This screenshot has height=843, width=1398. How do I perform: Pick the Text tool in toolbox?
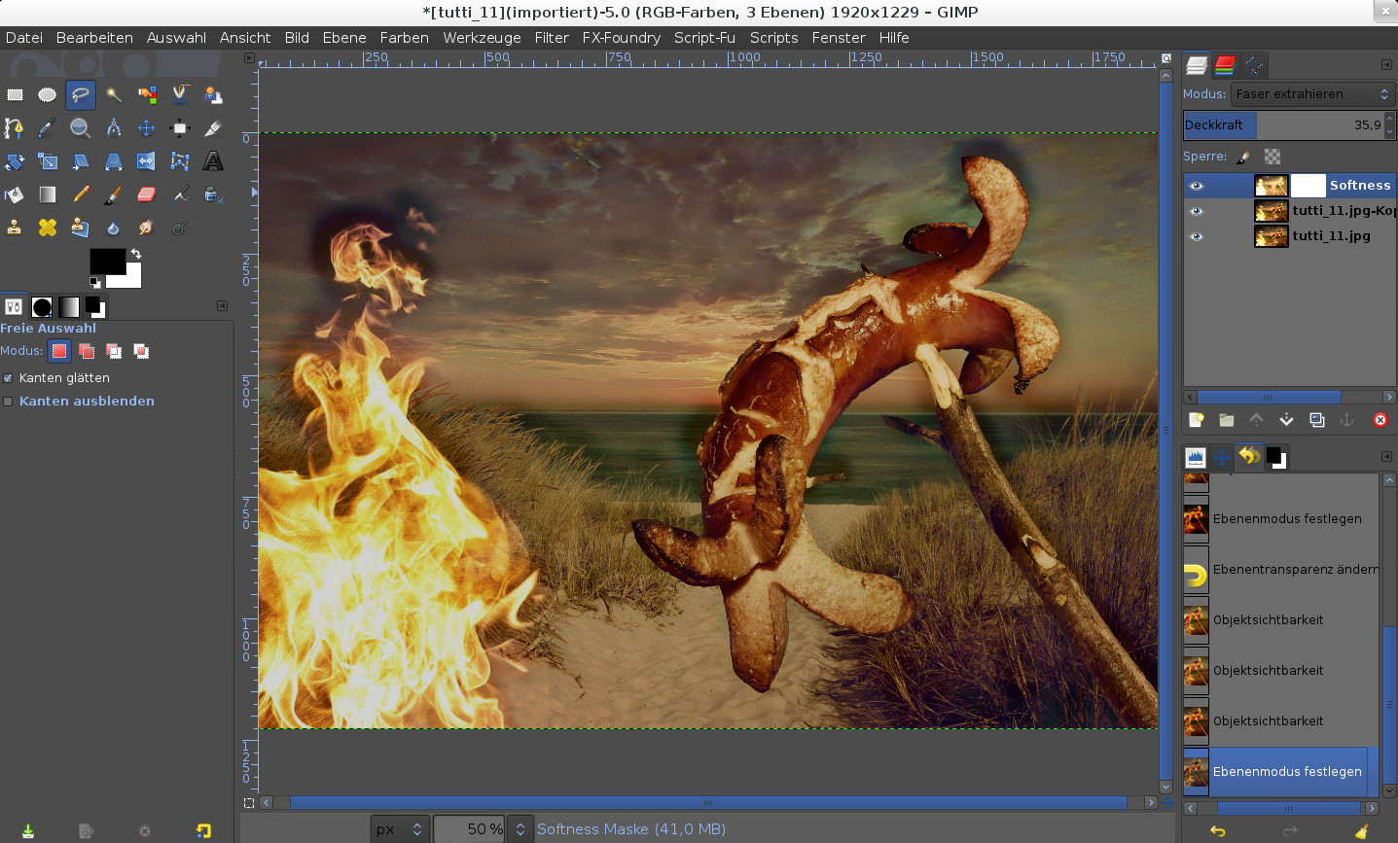pos(213,160)
